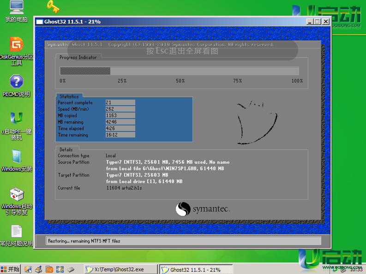Click the screenshot capture quick launch icon
The image size is (366, 274).
[x=60, y=269]
